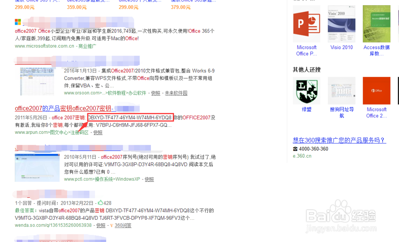
Task: Click the Access数据库教... link text
Action: 376,51
